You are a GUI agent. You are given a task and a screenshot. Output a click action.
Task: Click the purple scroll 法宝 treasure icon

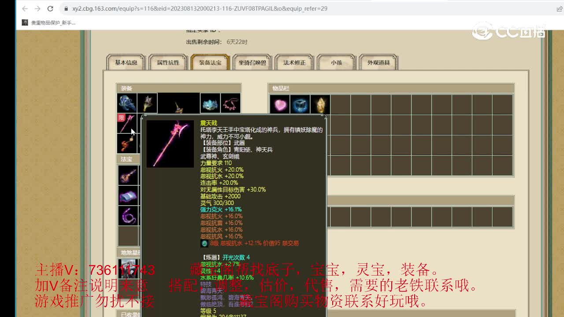click(128, 195)
